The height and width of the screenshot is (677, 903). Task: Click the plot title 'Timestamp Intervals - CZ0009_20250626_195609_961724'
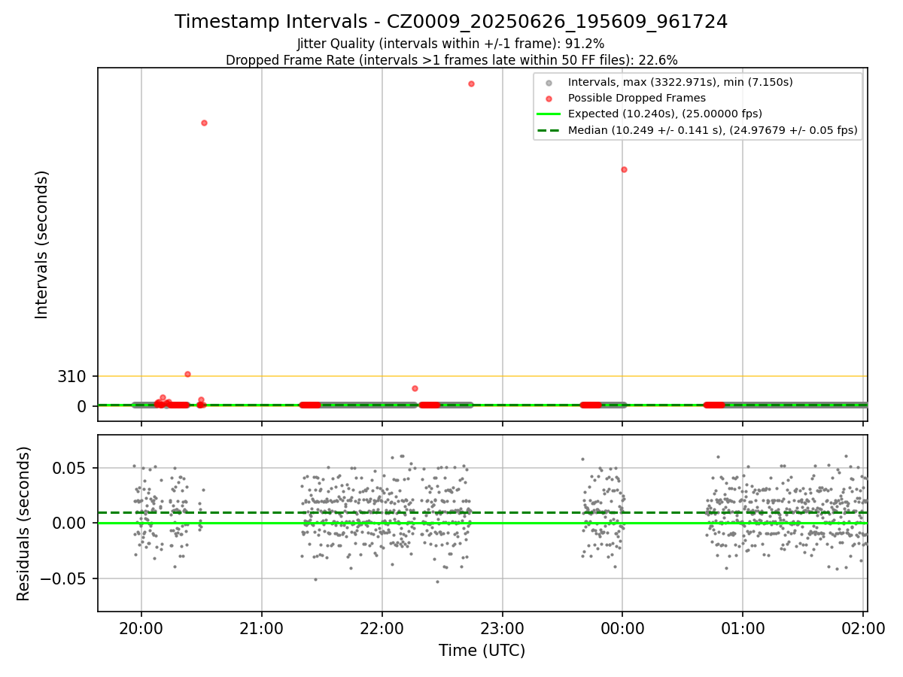pyautogui.click(x=451, y=22)
